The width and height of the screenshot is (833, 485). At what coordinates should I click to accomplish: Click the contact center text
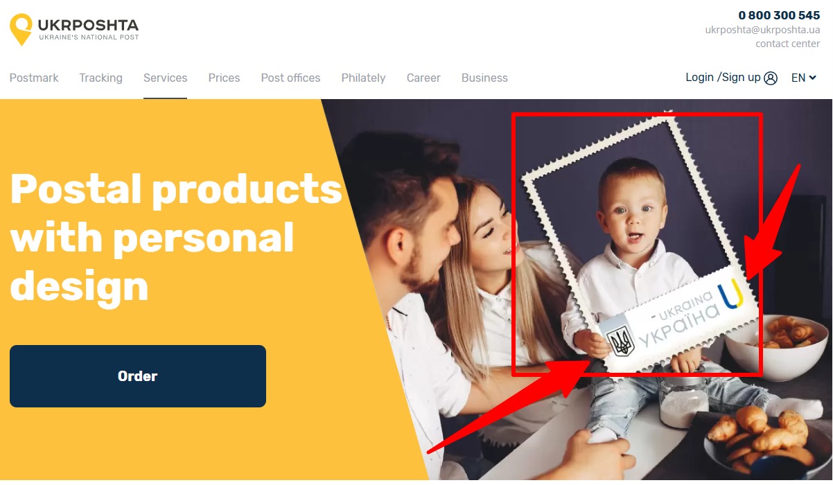coord(787,44)
